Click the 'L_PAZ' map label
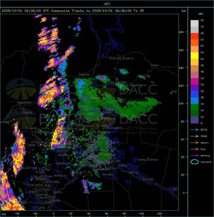The height and width of the screenshot is (217, 214). pos(174,189)
